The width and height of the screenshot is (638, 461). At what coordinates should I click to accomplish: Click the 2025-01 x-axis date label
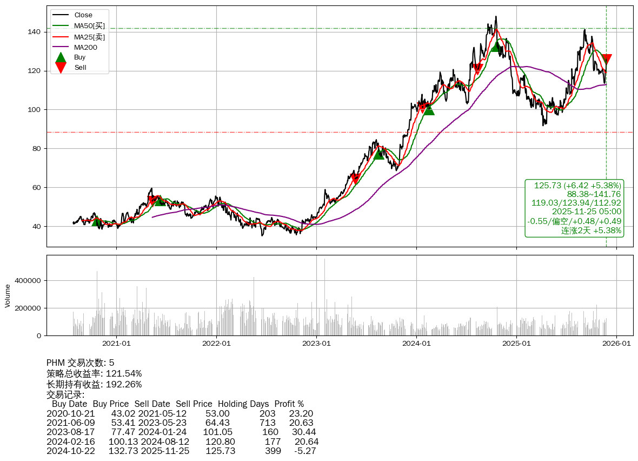[x=516, y=343]
